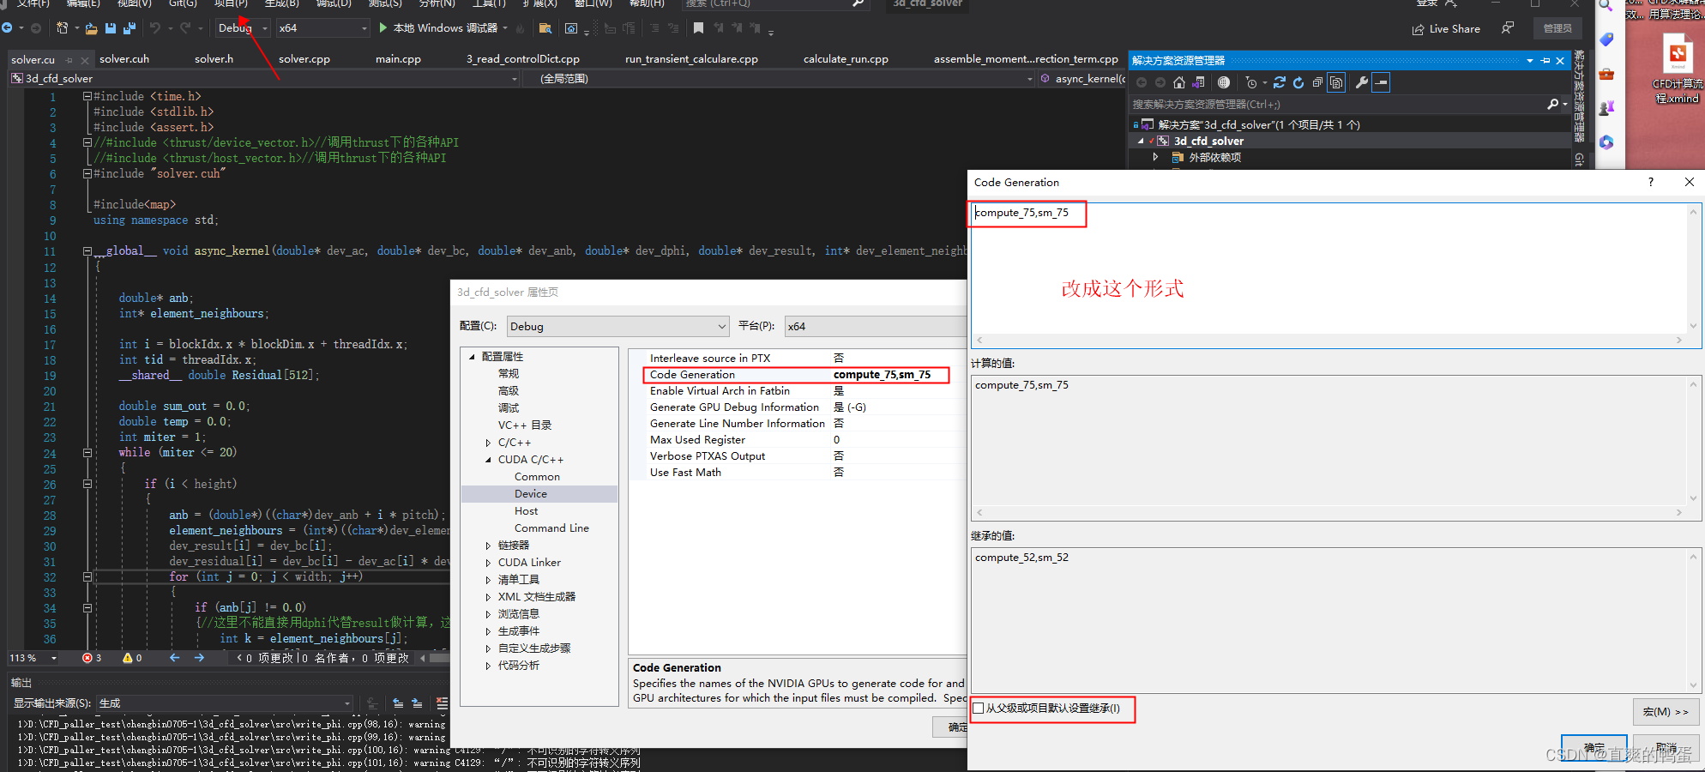
Task: Click the Save All icon in the toolbar
Action: click(130, 28)
